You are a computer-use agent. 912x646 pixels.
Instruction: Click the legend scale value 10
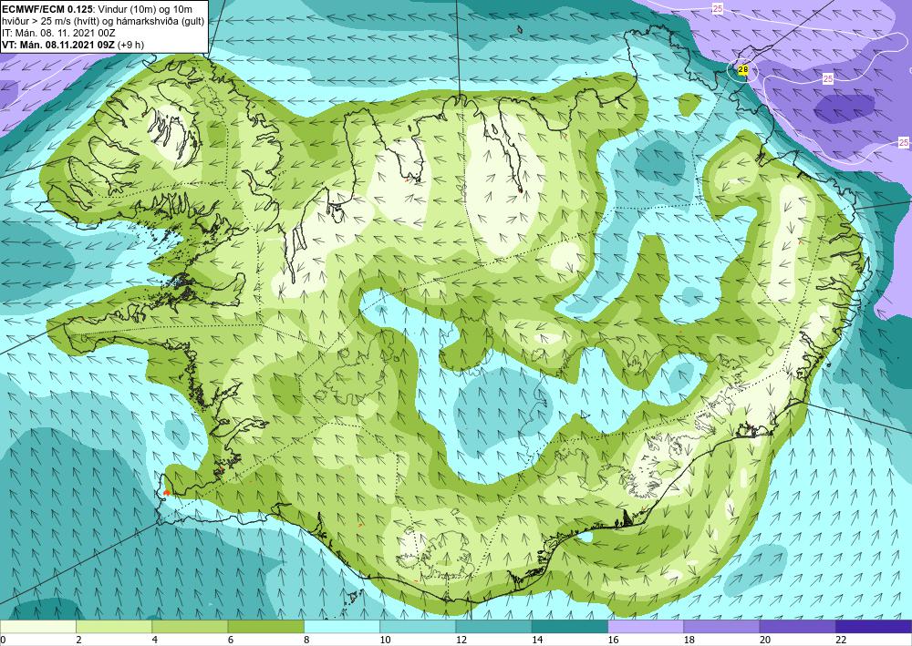386,641
